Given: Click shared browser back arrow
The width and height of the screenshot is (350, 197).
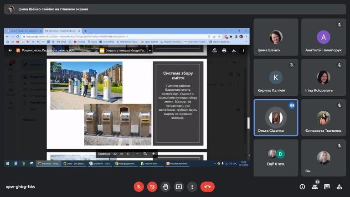Looking at the screenshot, I should click(x=7, y=36).
